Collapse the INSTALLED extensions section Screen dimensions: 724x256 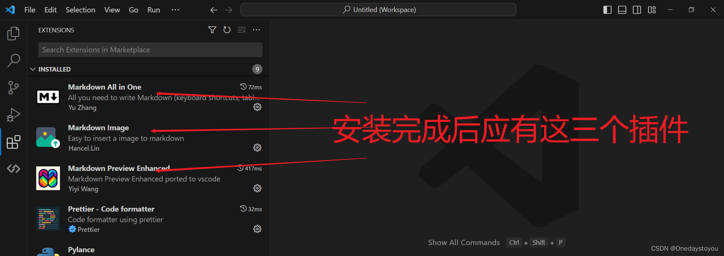click(x=33, y=69)
